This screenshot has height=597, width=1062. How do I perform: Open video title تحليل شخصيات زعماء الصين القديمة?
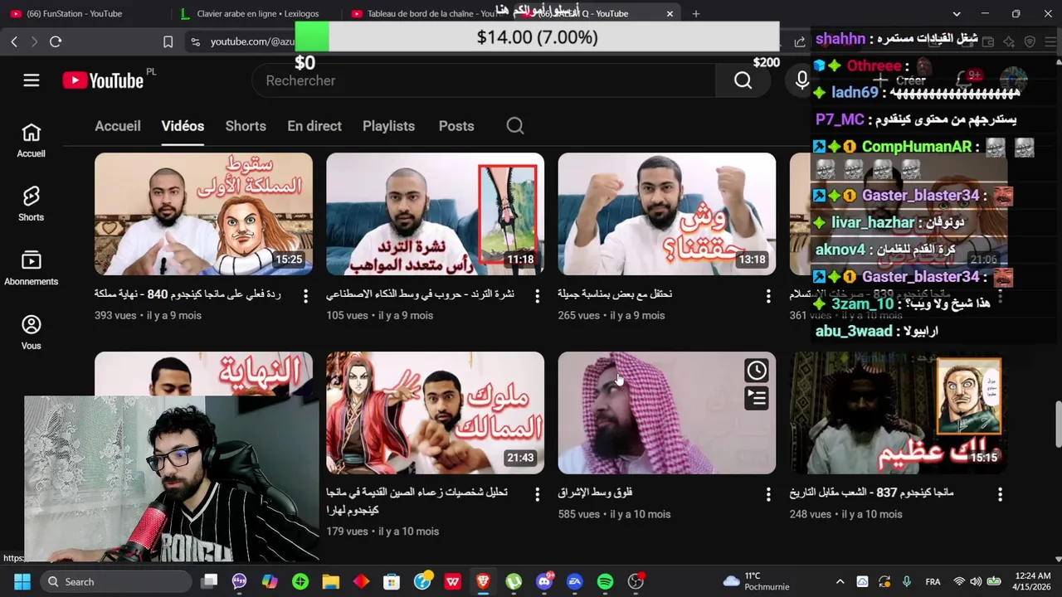coord(417,502)
